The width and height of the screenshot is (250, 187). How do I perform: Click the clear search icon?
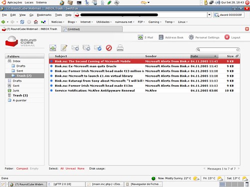coord(237,50)
